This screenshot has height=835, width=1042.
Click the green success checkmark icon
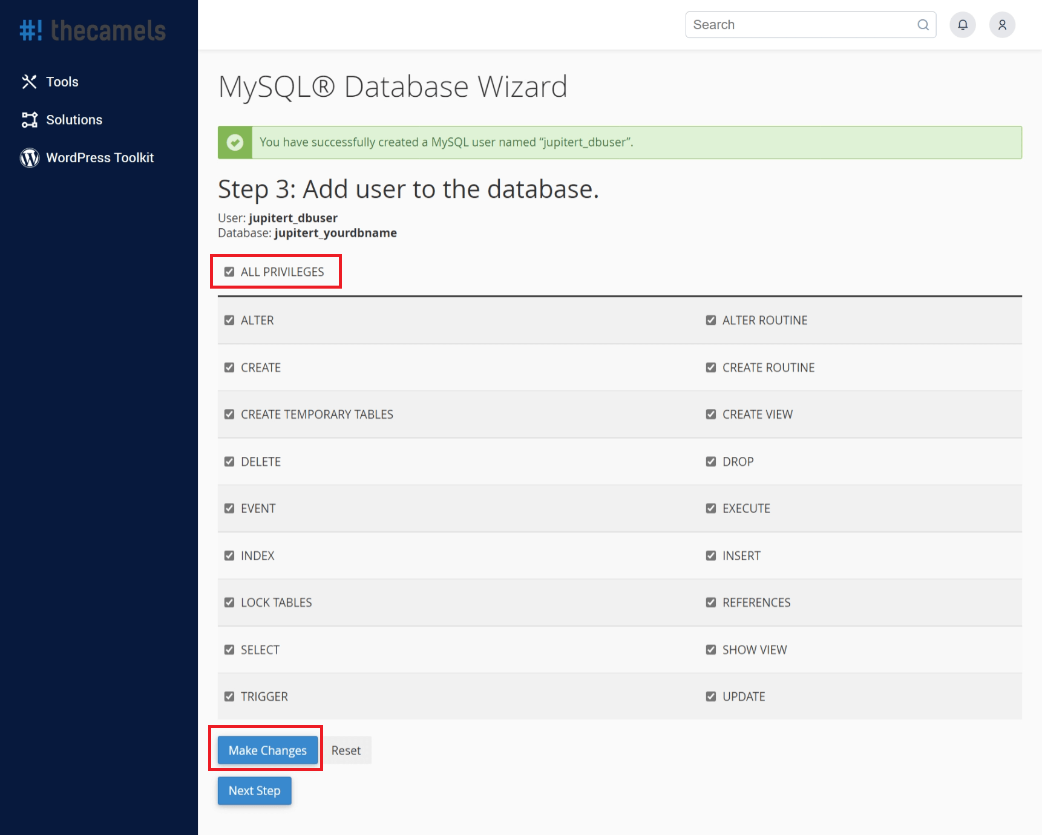[235, 142]
